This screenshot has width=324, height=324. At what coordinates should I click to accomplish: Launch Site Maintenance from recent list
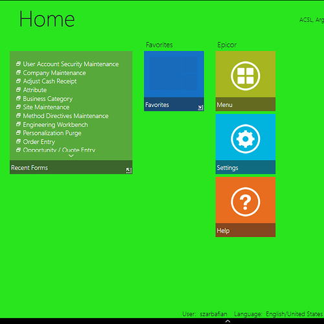(x=46, y=107)
